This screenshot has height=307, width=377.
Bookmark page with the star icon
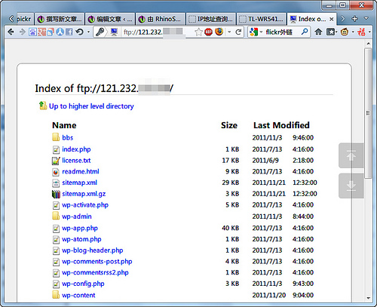pyautogui.click(x=198, y=32)
